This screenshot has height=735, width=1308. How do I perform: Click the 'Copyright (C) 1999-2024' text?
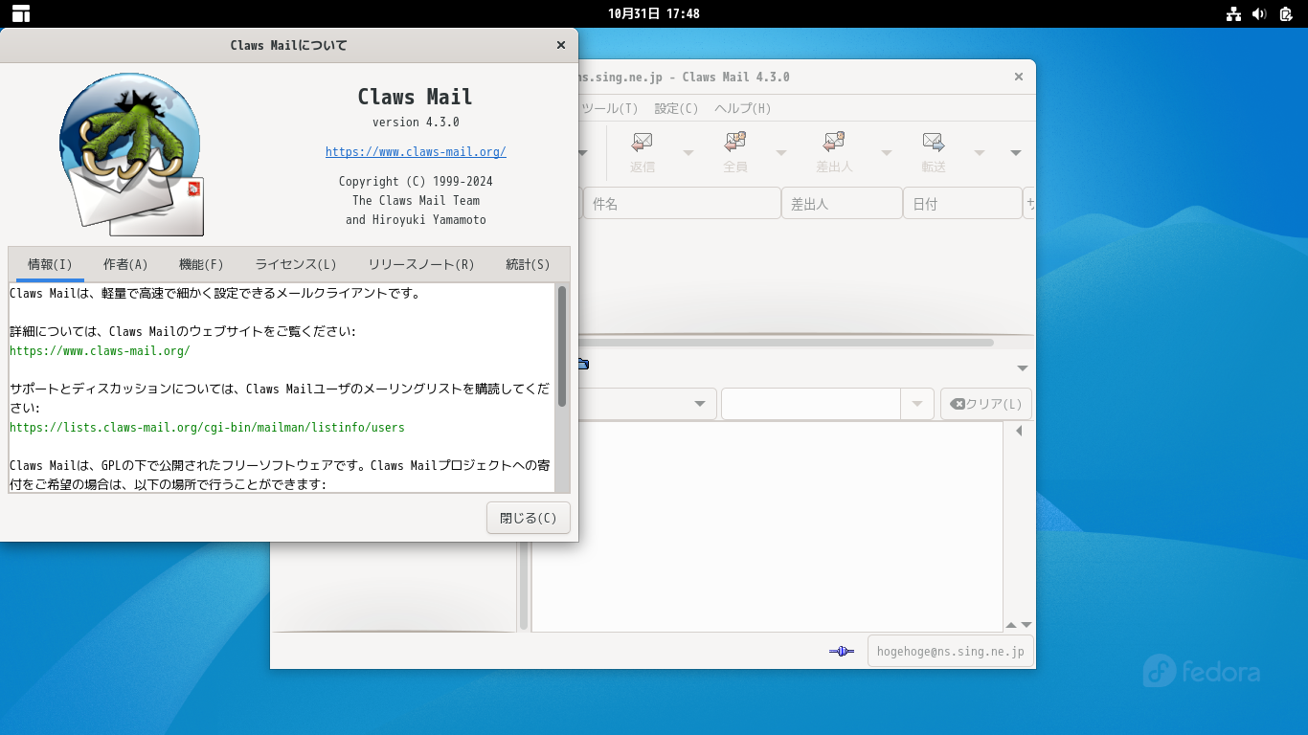pyautogui.click(x=416, y=181)
